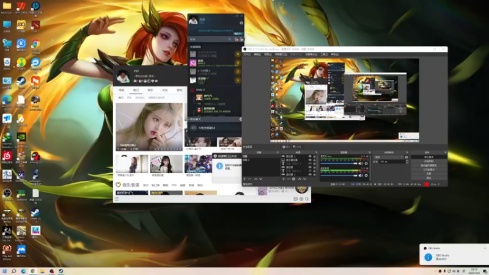Screen dimensions: 489x275
Task: Enable 工作室模式 in OBS controls
Action: 429,170
